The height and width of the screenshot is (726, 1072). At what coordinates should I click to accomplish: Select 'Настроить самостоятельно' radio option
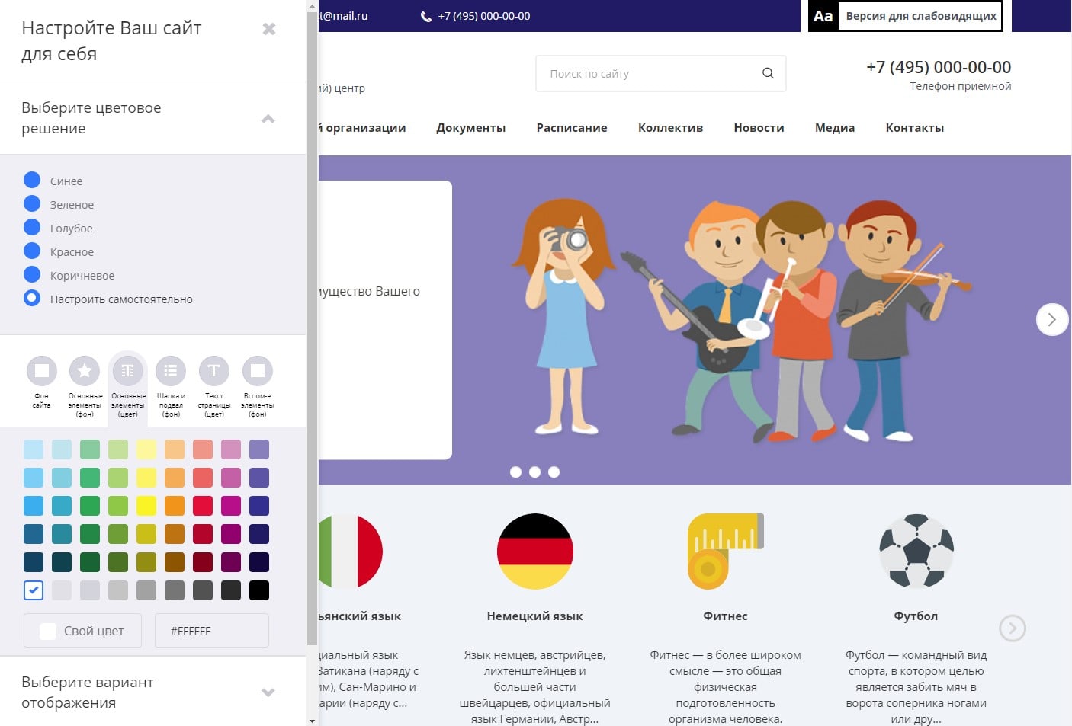pos(32,299)
